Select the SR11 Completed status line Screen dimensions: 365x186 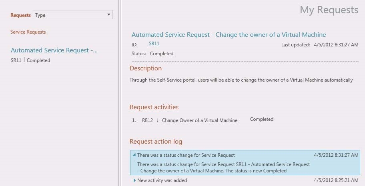pyautogui.click(x=30, y=60)
